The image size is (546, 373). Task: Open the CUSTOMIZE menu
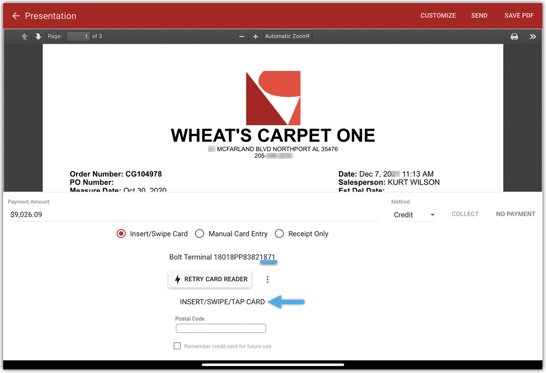point(438,15)
